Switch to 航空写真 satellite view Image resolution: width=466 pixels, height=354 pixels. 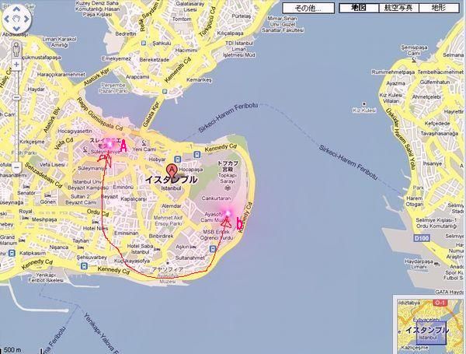(398, 8)
